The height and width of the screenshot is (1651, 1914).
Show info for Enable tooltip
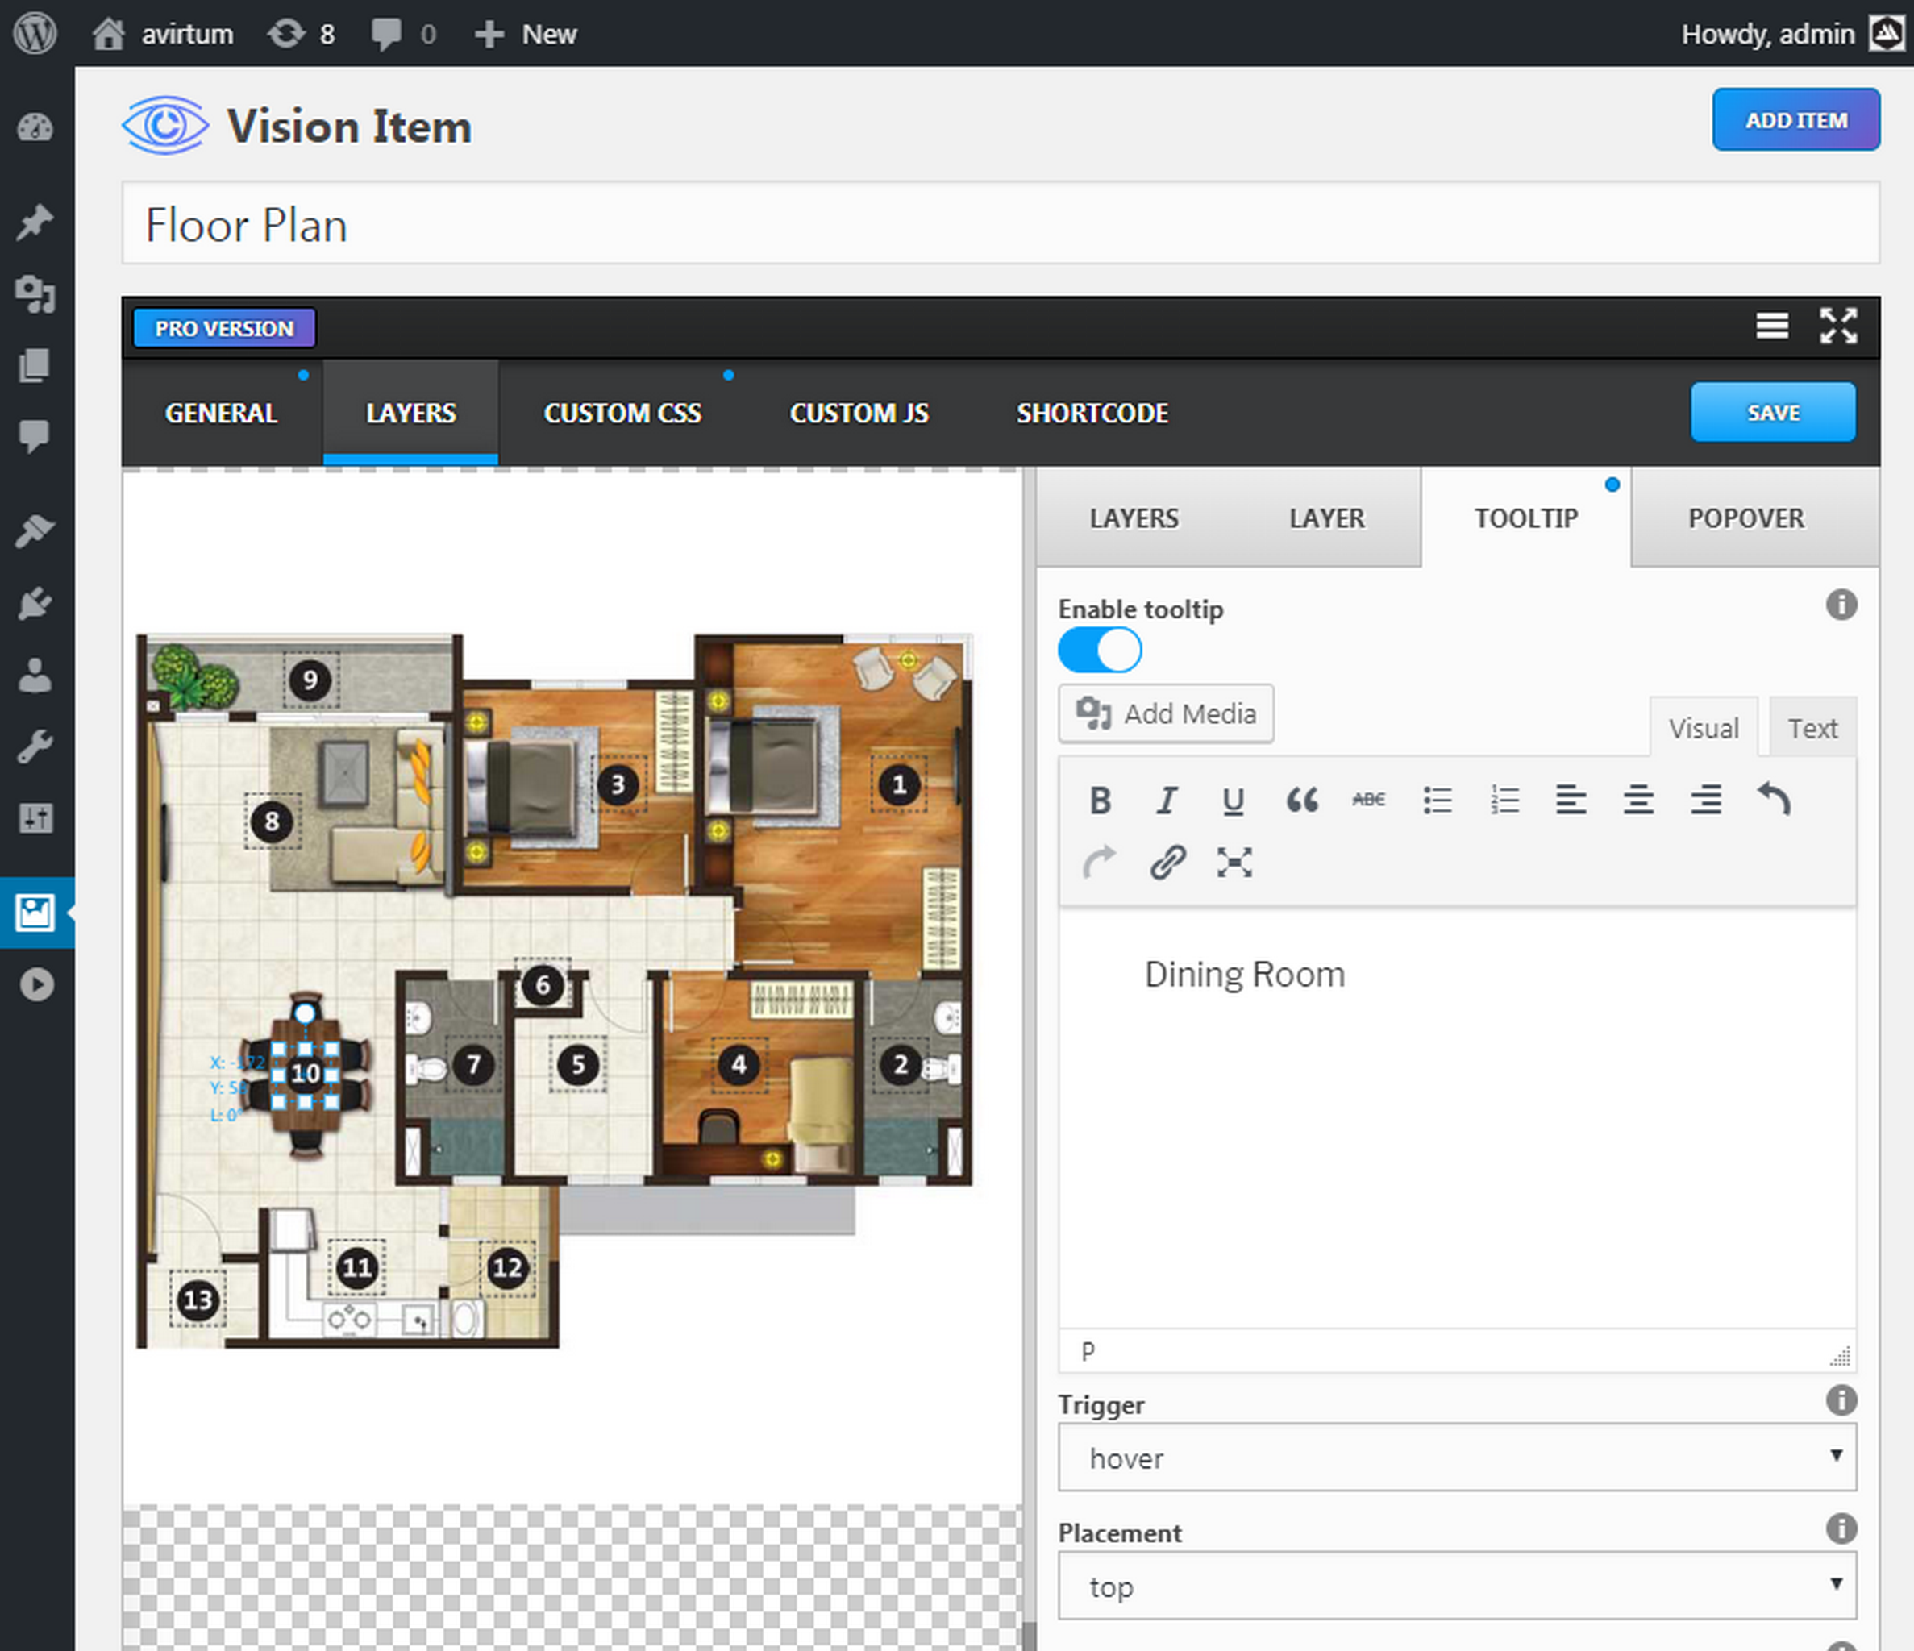1841,605
